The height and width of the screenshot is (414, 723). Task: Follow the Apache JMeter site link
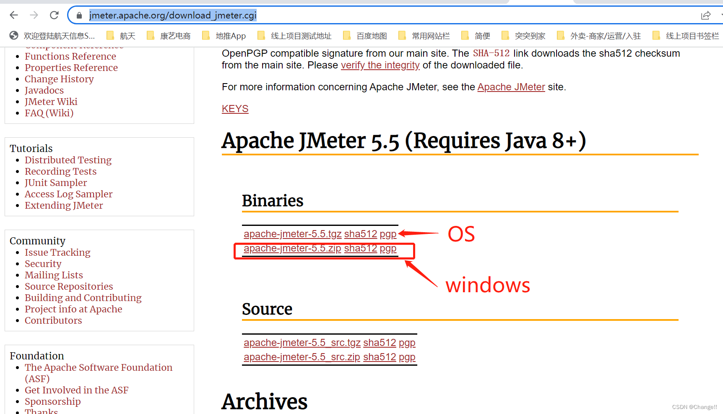tap(511, 87)
